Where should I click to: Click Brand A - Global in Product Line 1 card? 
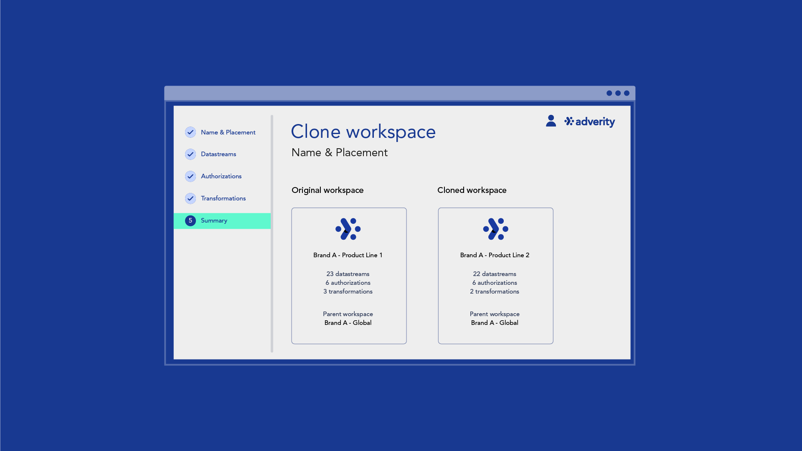(348, 323)
